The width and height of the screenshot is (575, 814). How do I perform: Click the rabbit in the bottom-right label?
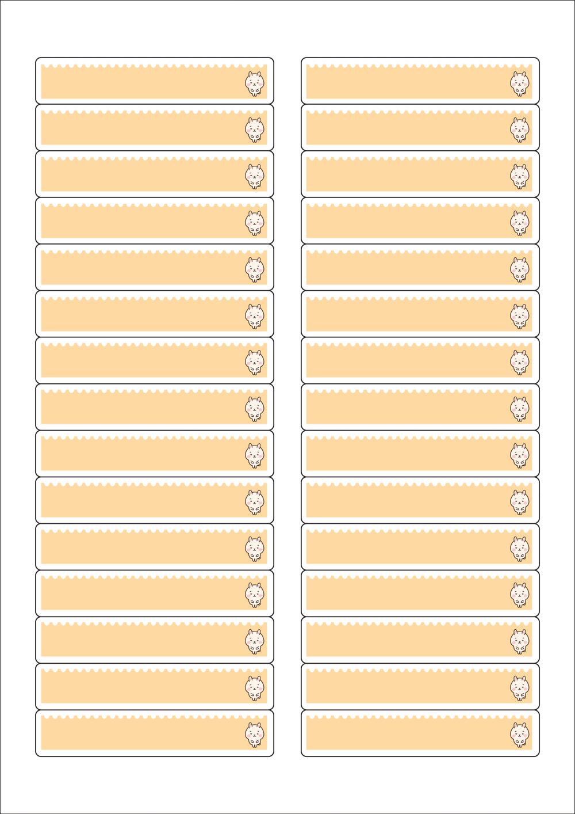[x=519, y=735]
